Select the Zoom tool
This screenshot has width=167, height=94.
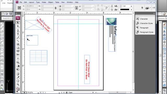(x=18, y=84)
